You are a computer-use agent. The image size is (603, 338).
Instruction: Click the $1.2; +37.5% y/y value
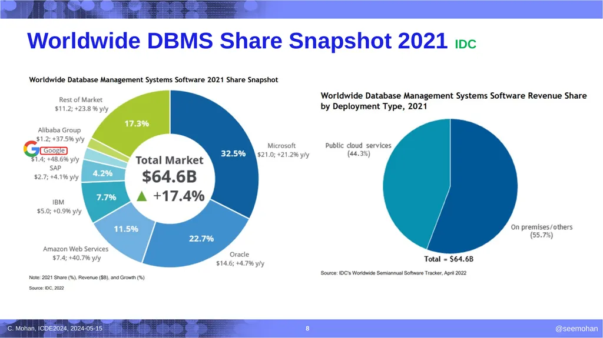pyautogui.click(x=61, y=139)
